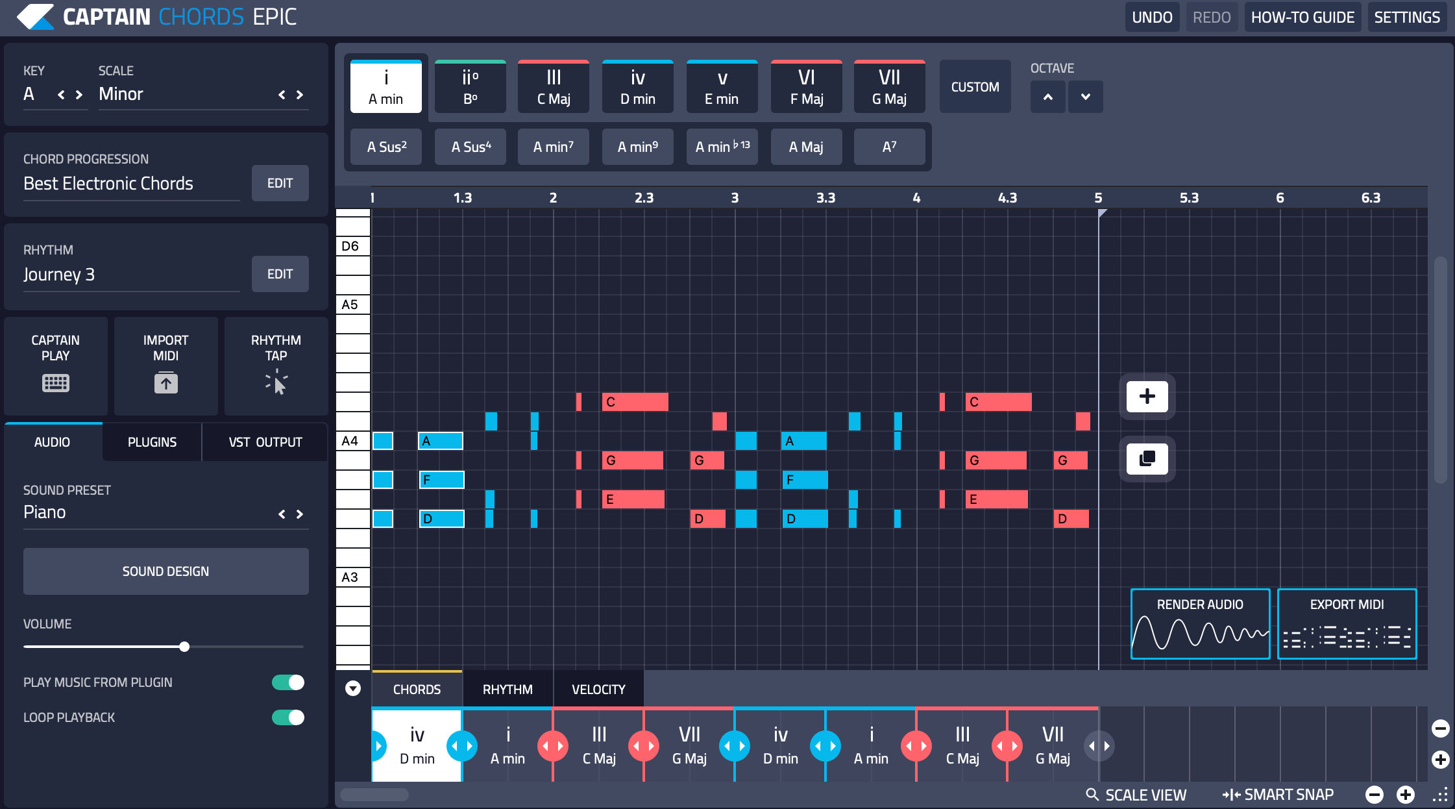Raise the octave with up arrow

1047,97
